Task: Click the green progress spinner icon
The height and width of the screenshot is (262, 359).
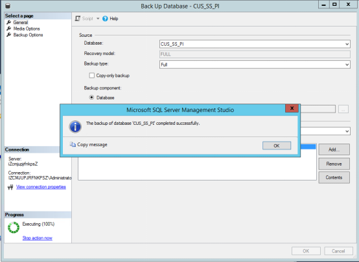Action: [x=14, y=227]
